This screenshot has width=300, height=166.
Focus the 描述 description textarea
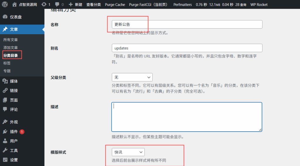click(187, 117)
